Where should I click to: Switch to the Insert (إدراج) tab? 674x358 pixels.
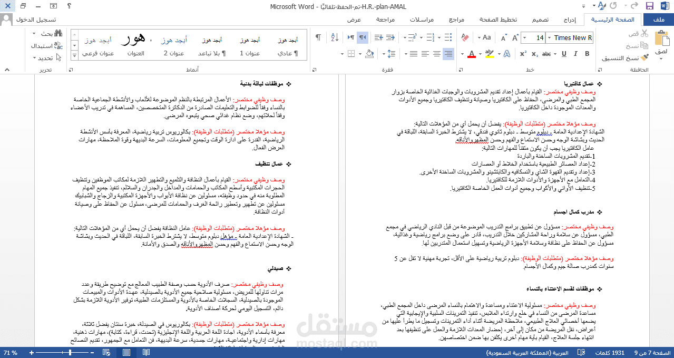[x=569, y=20]
